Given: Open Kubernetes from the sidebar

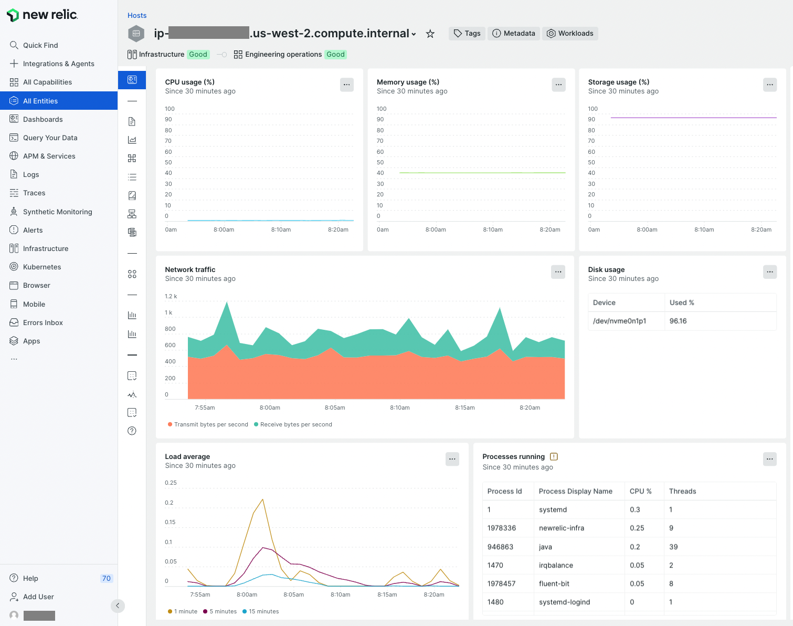Looking at the screenshot, I should tap(42, 267).
